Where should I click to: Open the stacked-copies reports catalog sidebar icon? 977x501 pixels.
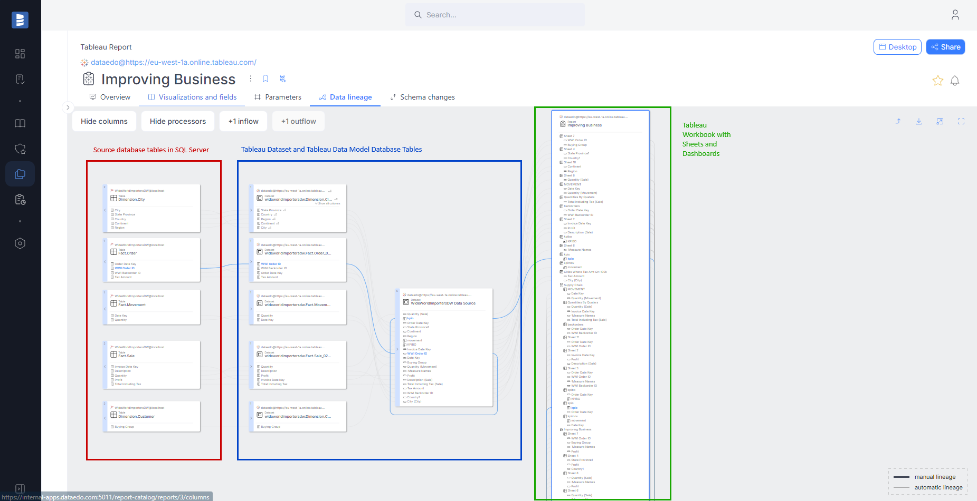click(x=20, y=174)
